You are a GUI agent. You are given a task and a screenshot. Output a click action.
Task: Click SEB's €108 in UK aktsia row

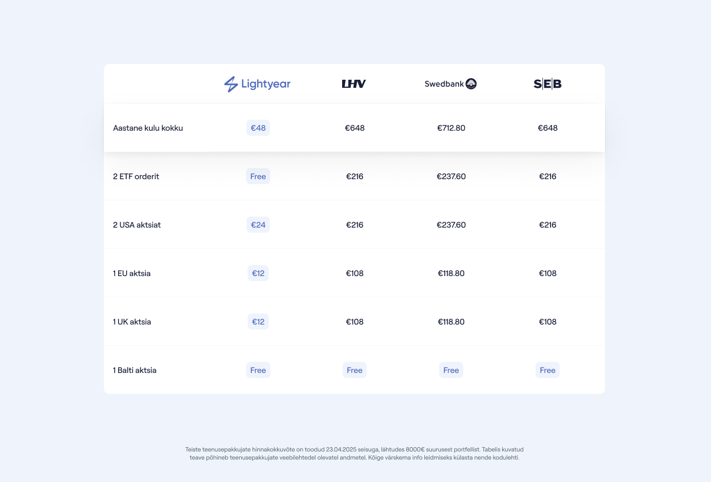click(x=548, y=322)
